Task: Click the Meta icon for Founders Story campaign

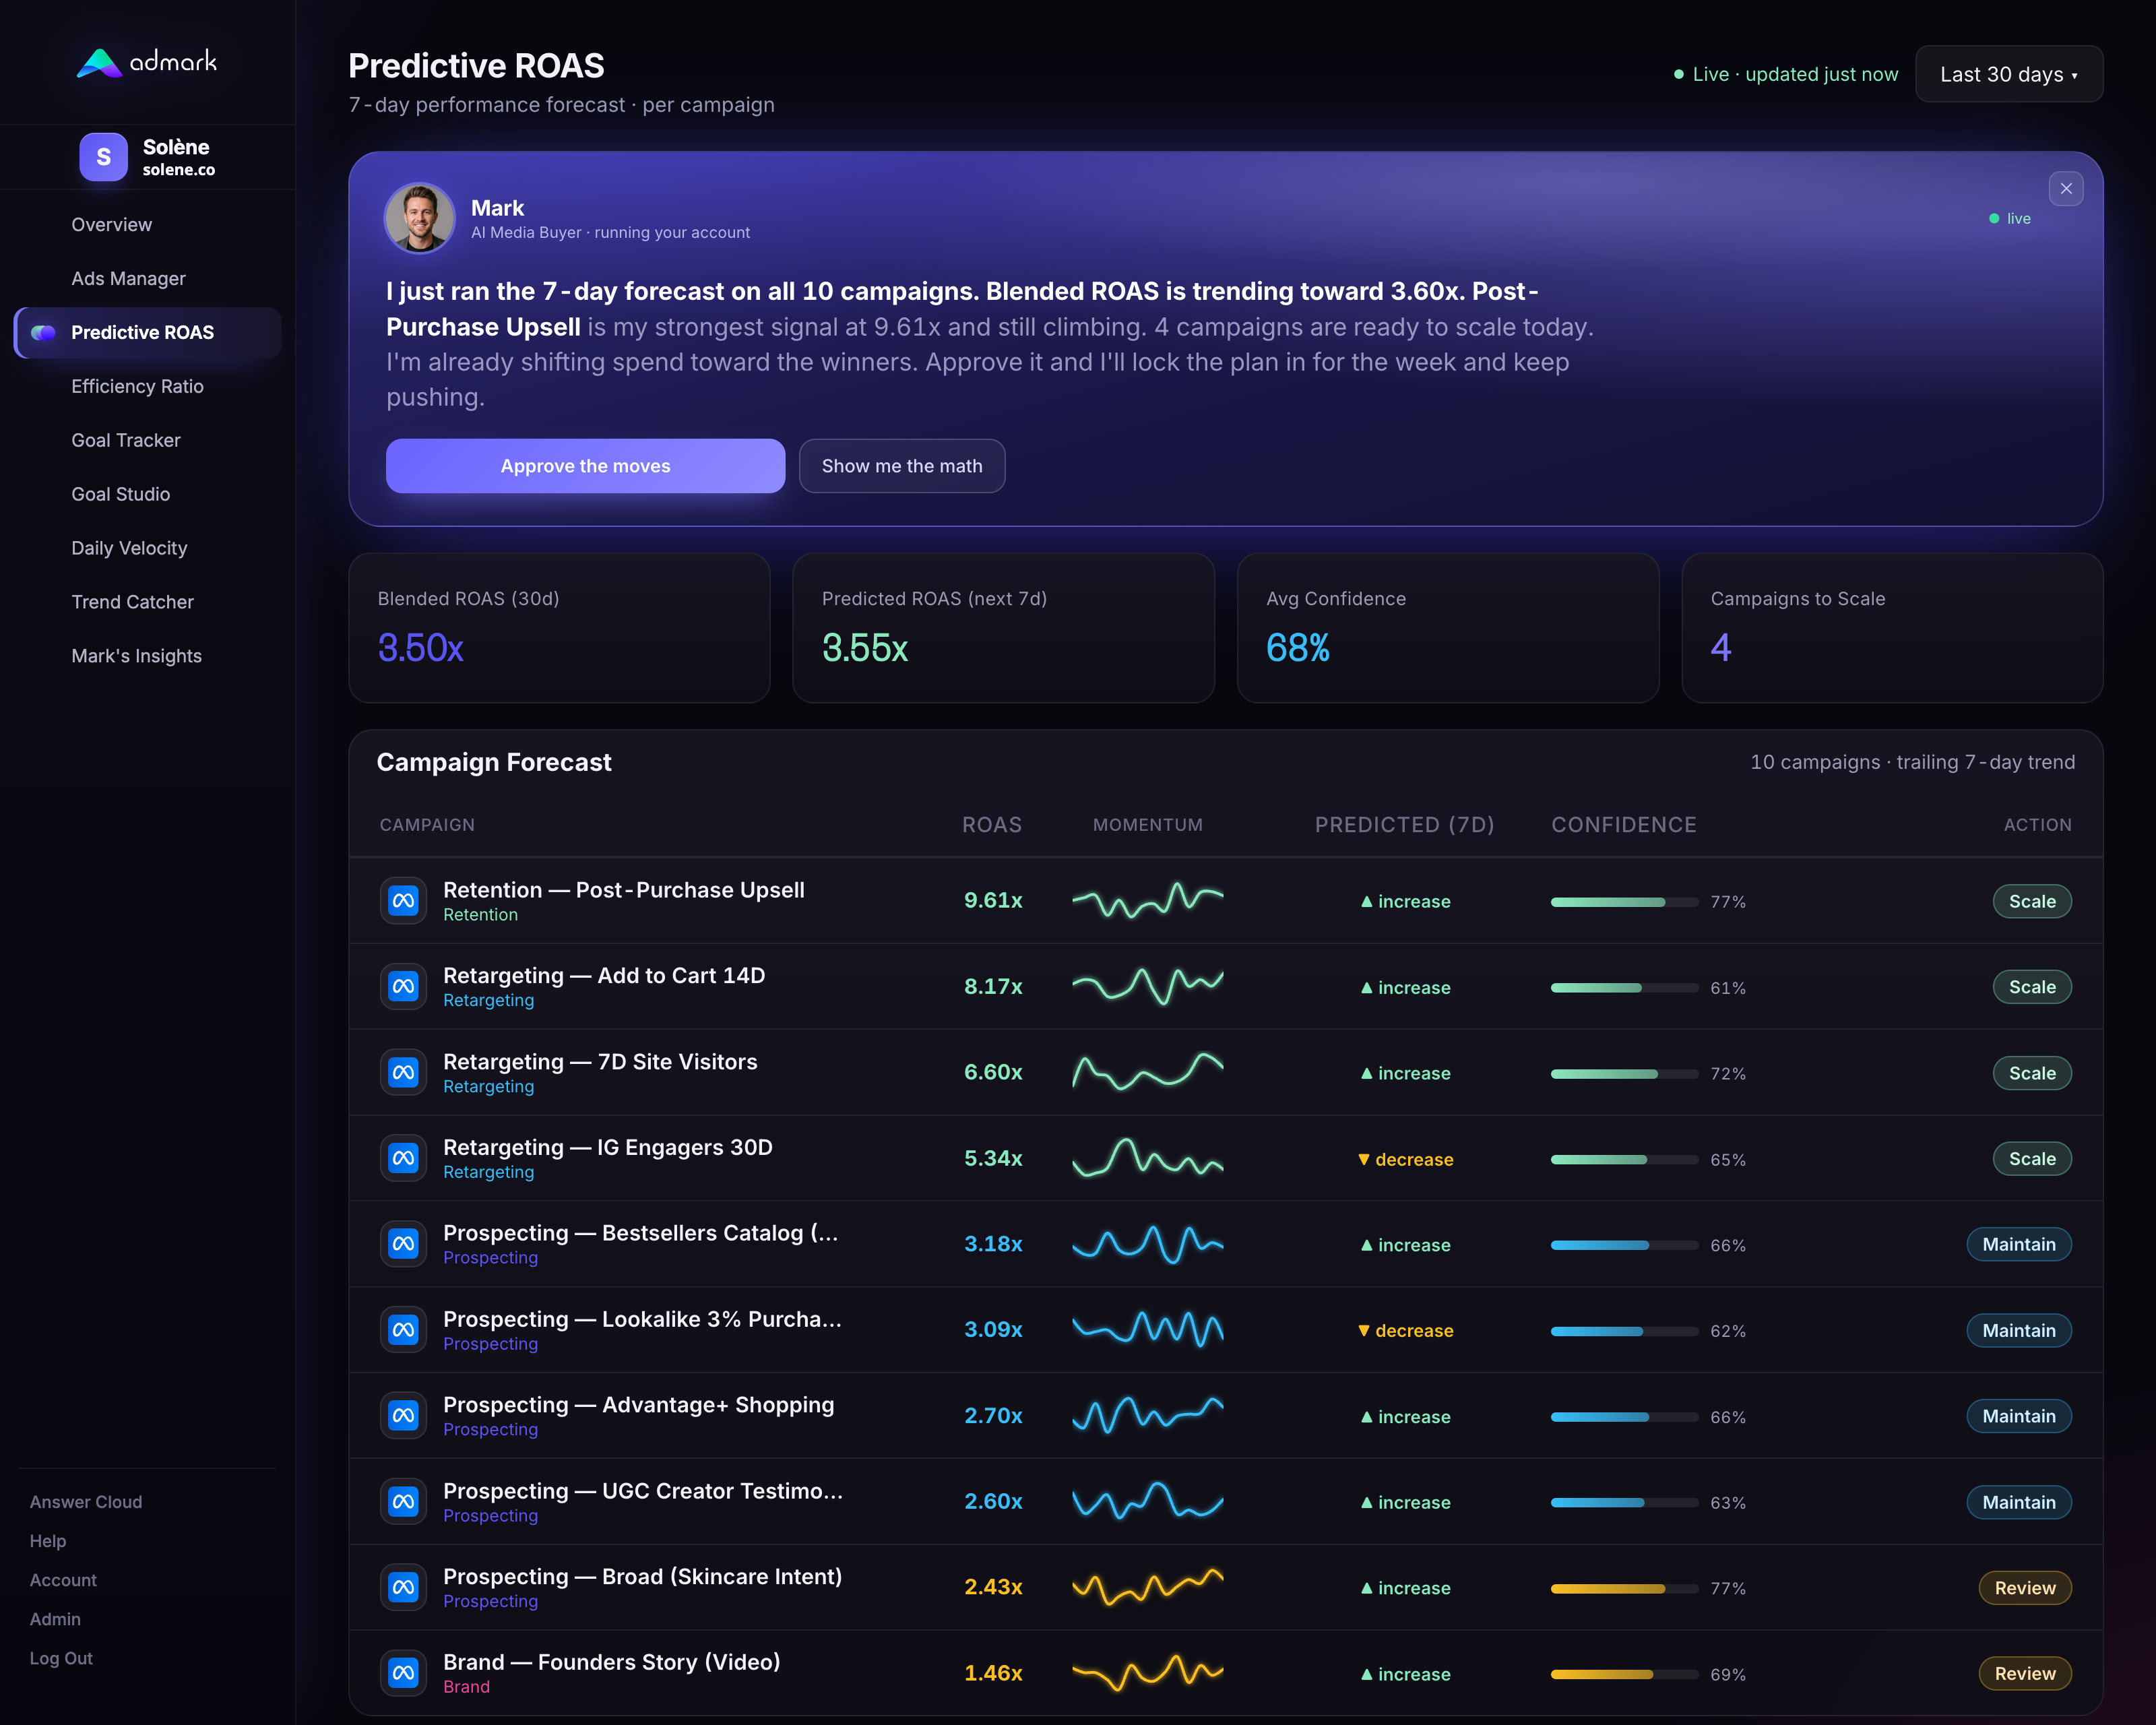Action: 404,1673
